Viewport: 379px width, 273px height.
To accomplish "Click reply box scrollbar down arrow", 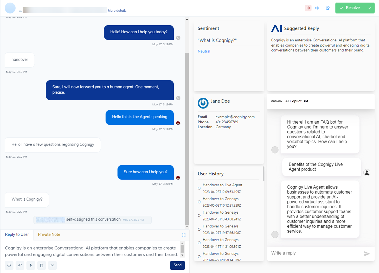I will click(182, 255).
